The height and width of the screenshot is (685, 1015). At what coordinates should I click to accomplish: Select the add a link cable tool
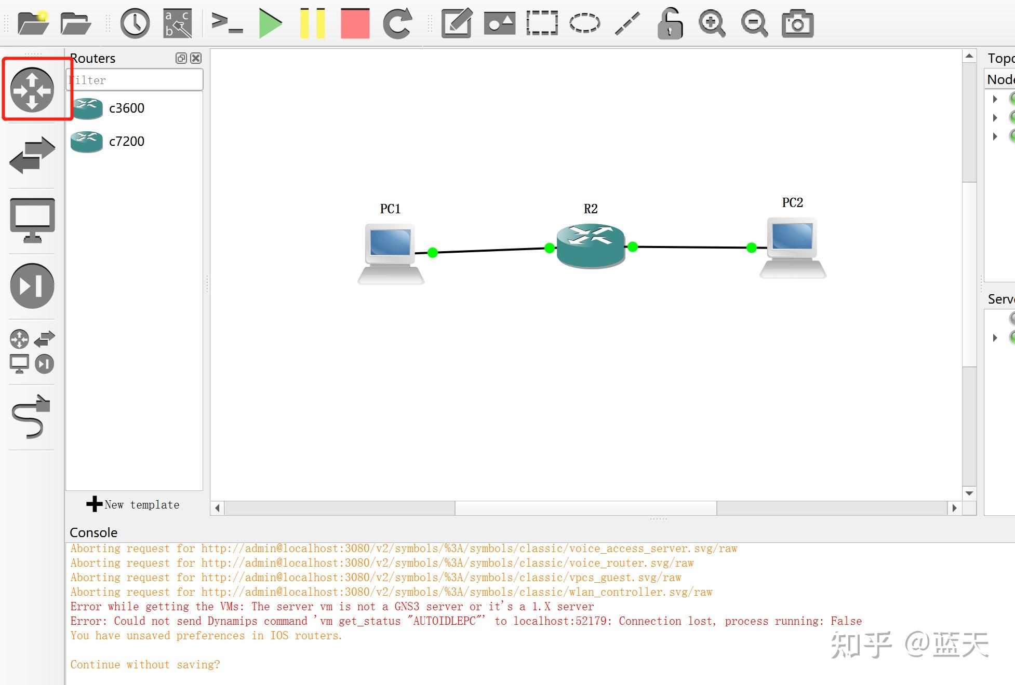tap(31, 417)
